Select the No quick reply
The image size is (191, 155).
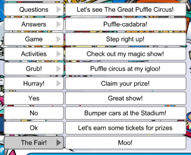click(x=34, y=113)
